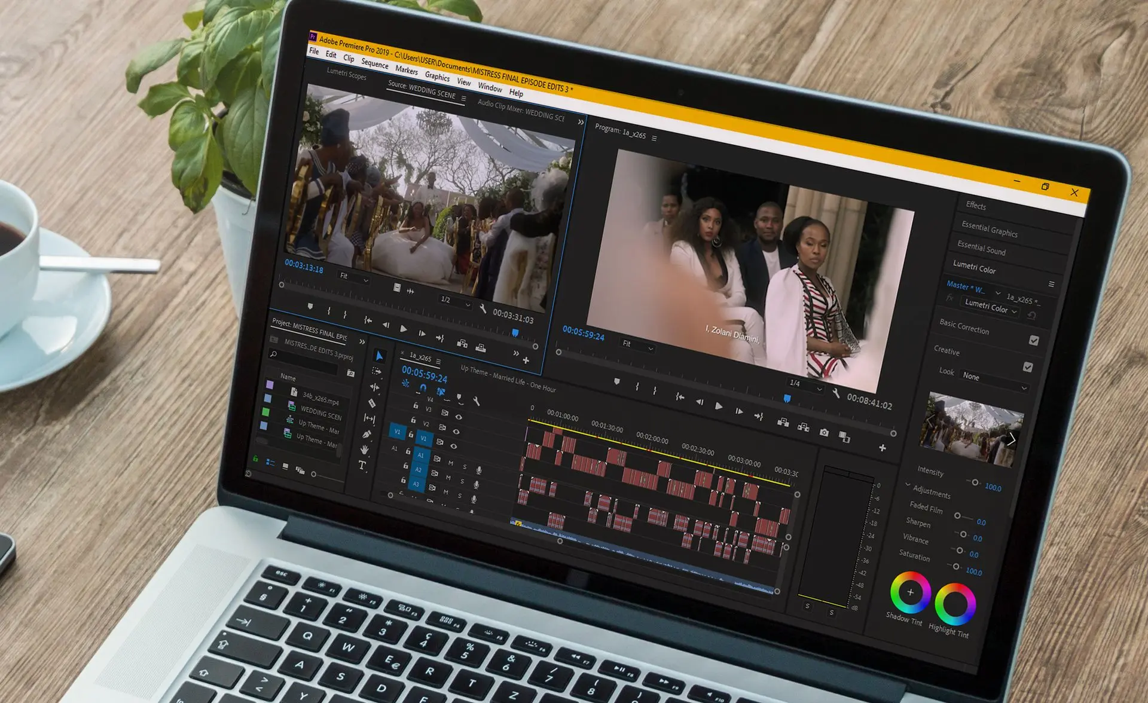
Task: Click the Program monitor Extract button
Action: 803,426
